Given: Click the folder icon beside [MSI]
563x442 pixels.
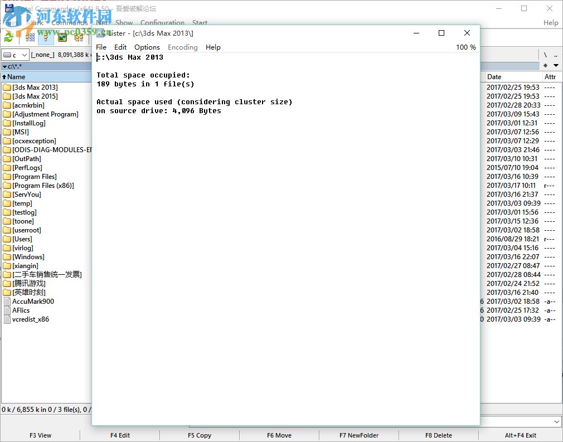Looking at the screenshot, I should pyautogui.click(x=7, y=132).
